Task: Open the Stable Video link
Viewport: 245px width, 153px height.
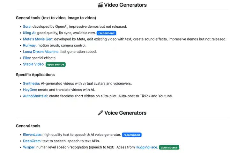Action: coord(33,64)
